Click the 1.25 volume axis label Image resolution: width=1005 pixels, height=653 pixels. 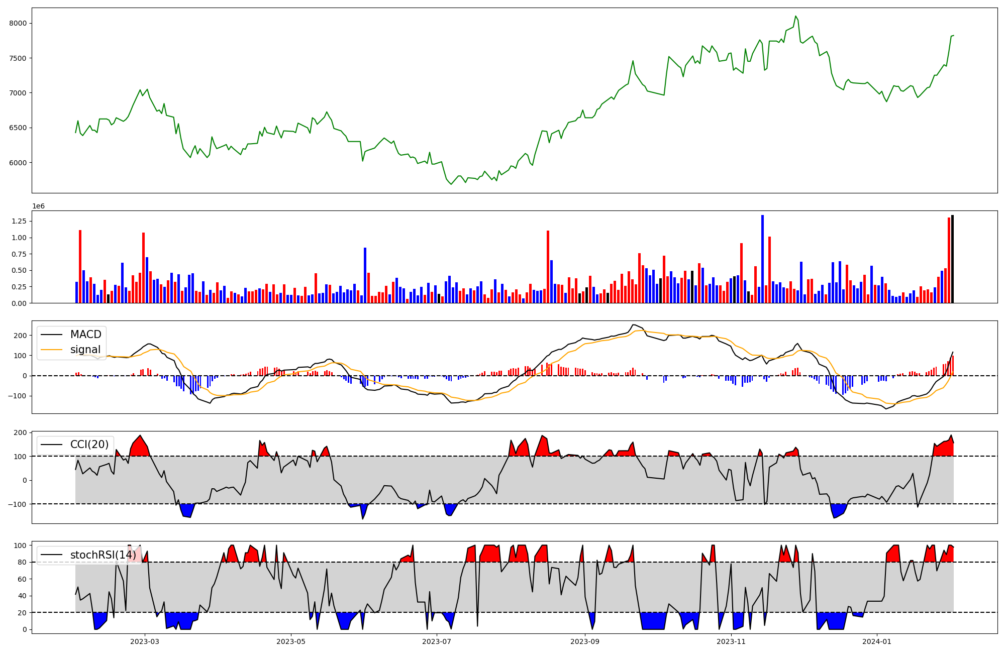coord(19,222)
